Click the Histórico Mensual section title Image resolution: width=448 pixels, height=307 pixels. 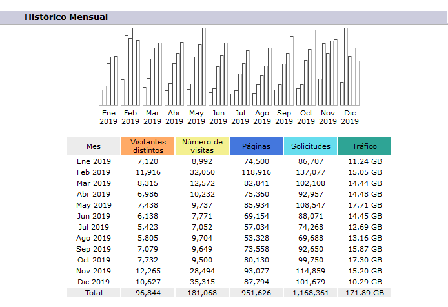pos(66,17)
